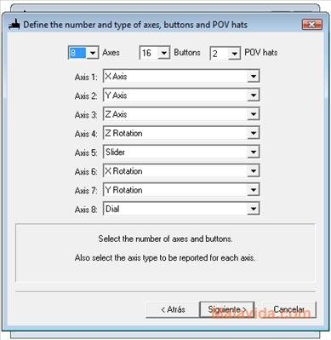Cancel the wizard with Cancelar
Image resolution: width=331 pixels, height=340 pixels.
pos(288,309)
